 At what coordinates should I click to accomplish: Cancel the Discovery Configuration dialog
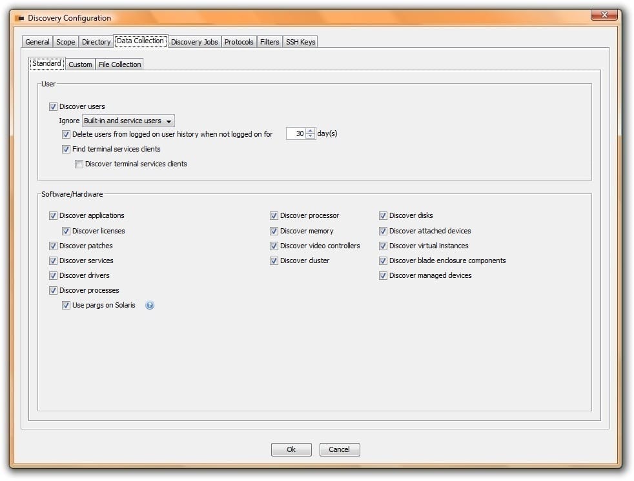pyautogui.click(x=340, y=449)
